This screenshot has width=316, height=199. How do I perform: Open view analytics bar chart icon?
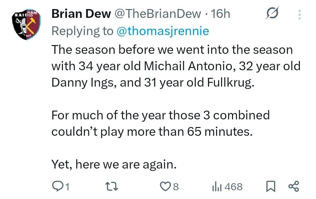click(216, 186)
